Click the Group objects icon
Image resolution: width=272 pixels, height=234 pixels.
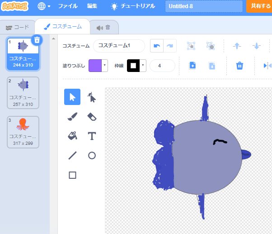point(191,46)
